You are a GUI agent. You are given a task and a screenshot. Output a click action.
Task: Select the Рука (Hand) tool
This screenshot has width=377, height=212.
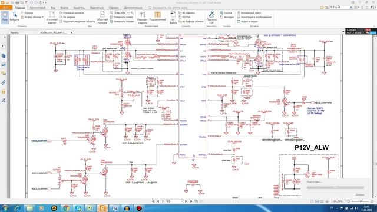tap(5, 17)
